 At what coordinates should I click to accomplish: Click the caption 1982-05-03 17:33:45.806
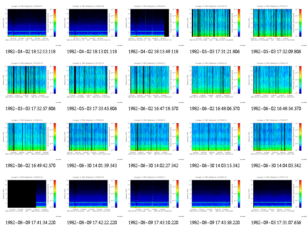click(x=92, y=109)
